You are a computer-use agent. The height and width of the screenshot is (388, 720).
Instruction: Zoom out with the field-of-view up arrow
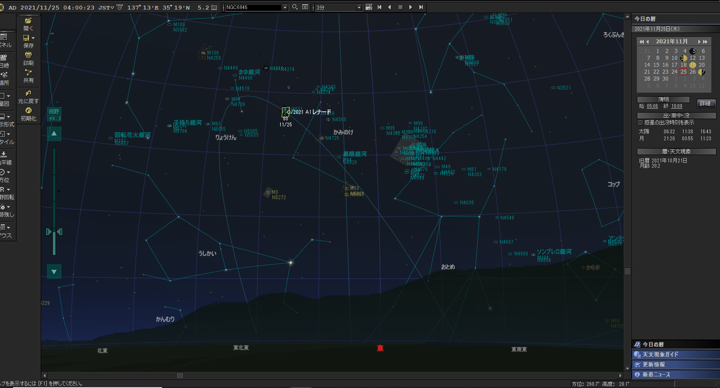coord(54,134)
